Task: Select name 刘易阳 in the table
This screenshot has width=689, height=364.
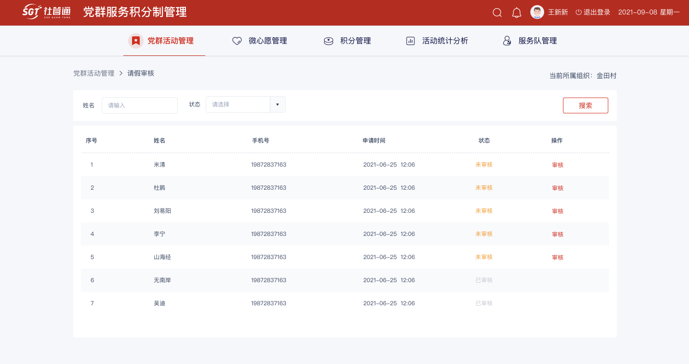Action: [162, 211]
